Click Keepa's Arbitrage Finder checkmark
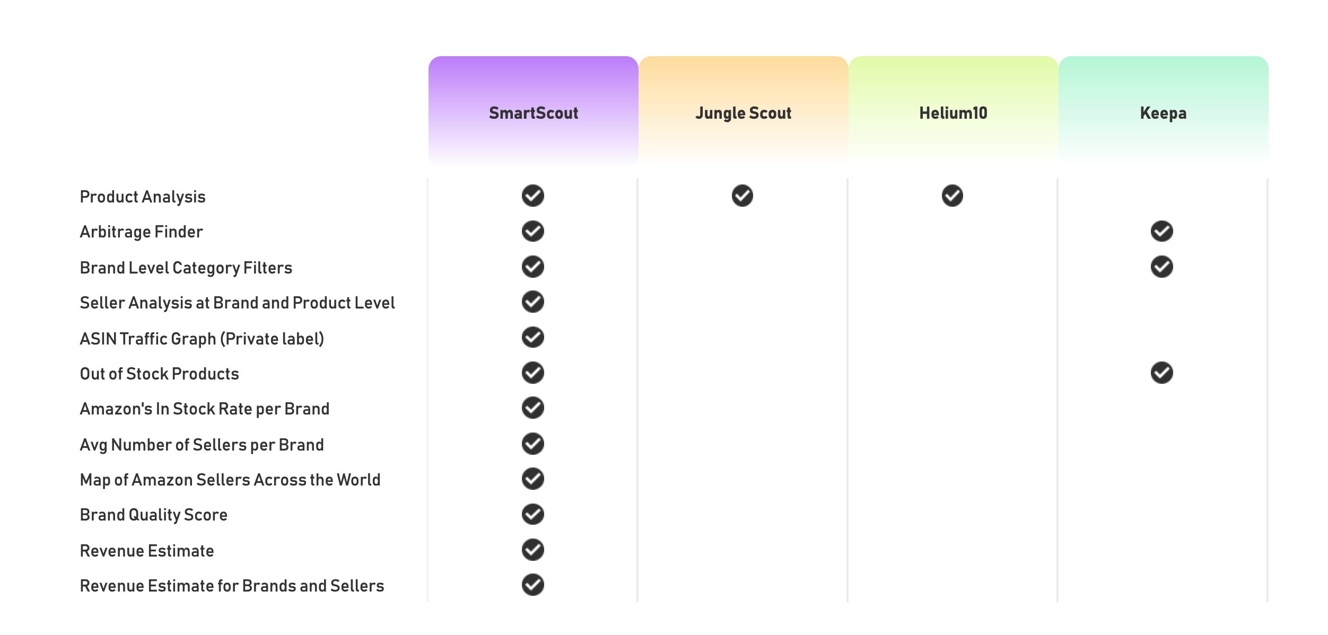 point(1161,231)
